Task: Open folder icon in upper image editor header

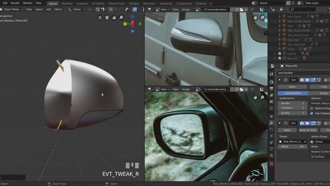Action: pos(241,10)
